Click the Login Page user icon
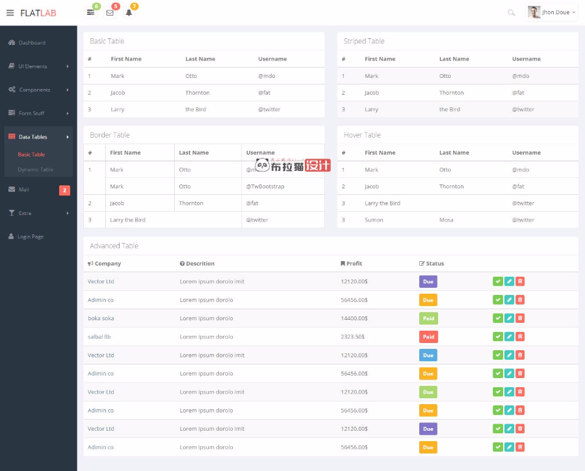 [x=11, y=236]
